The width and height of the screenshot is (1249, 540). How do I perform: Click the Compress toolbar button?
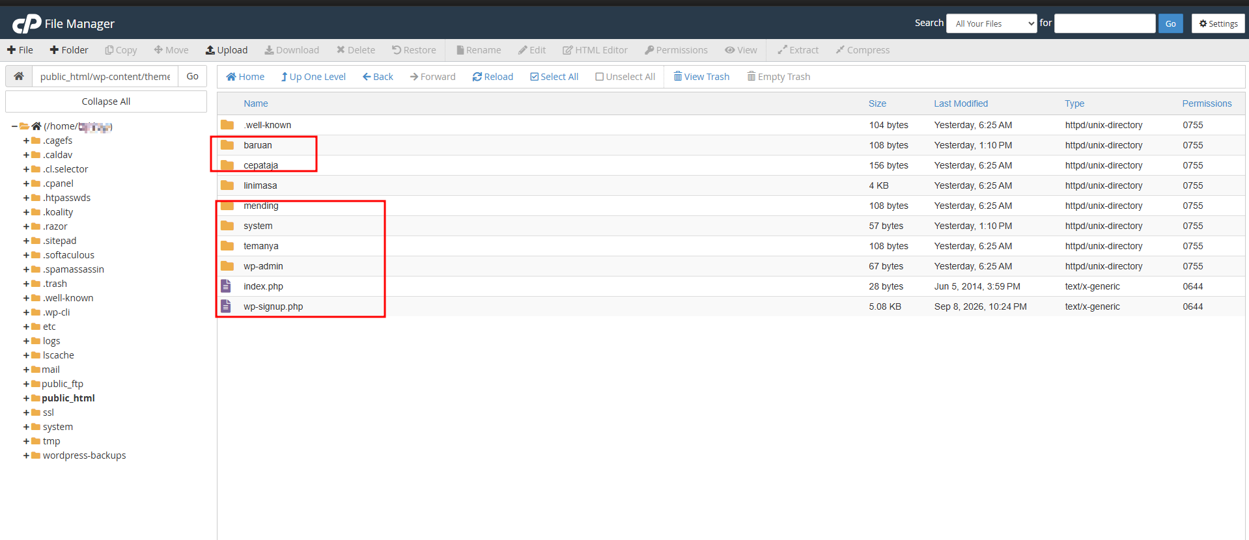(863, 50)
